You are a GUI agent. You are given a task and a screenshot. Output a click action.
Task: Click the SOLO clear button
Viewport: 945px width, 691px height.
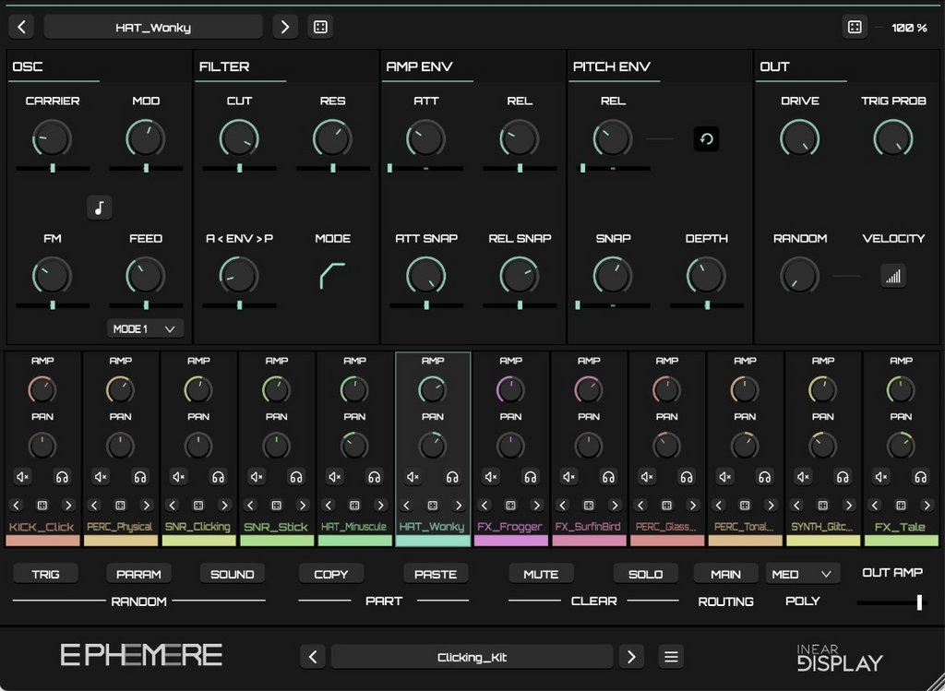pyautogui.click(x=645, y=574)
